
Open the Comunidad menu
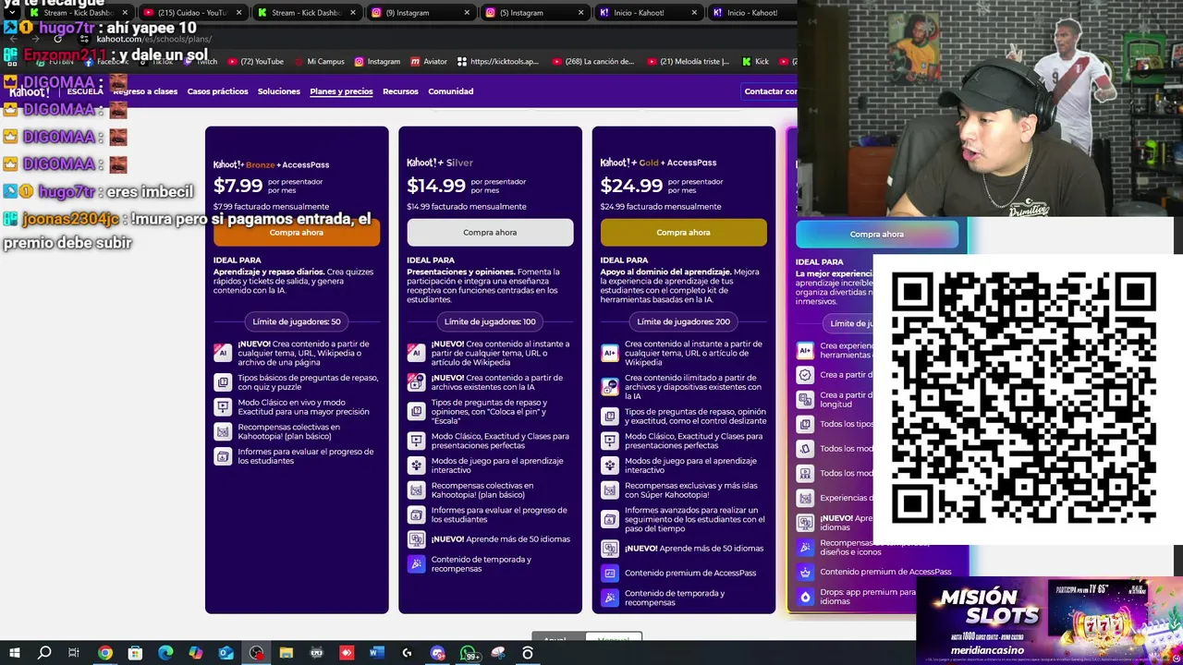click(x=450, y=91)
